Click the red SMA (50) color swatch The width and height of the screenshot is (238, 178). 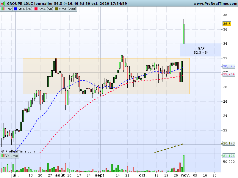(36, 9)
